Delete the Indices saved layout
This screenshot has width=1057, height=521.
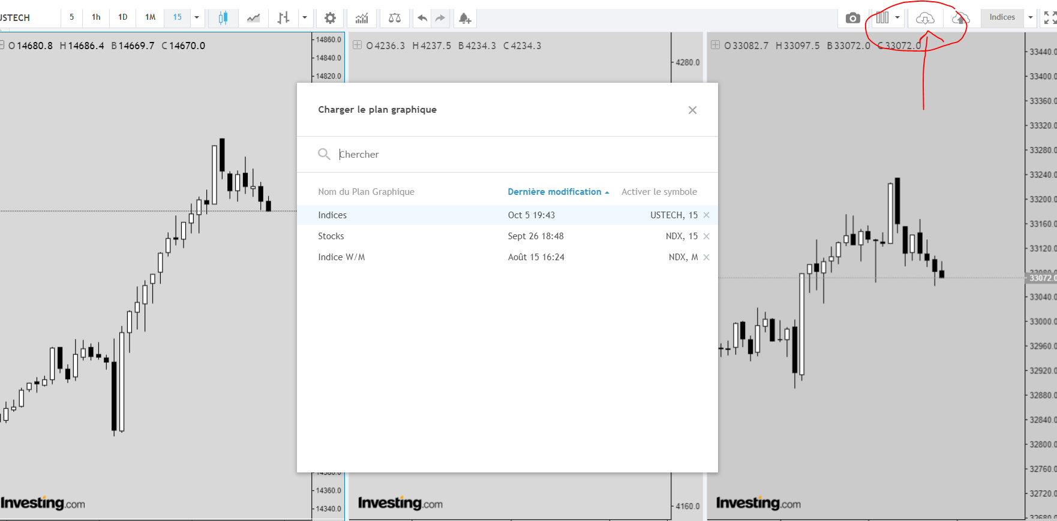(x=707, y=215)
